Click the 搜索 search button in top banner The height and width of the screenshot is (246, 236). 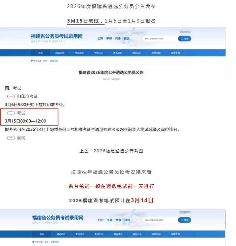pos(184,39)
